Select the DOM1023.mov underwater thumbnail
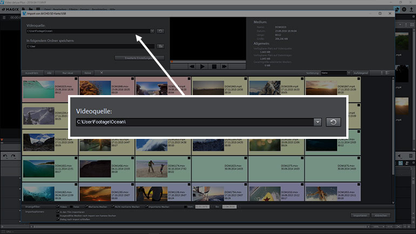The image size is (416, 234). (39, 89)
